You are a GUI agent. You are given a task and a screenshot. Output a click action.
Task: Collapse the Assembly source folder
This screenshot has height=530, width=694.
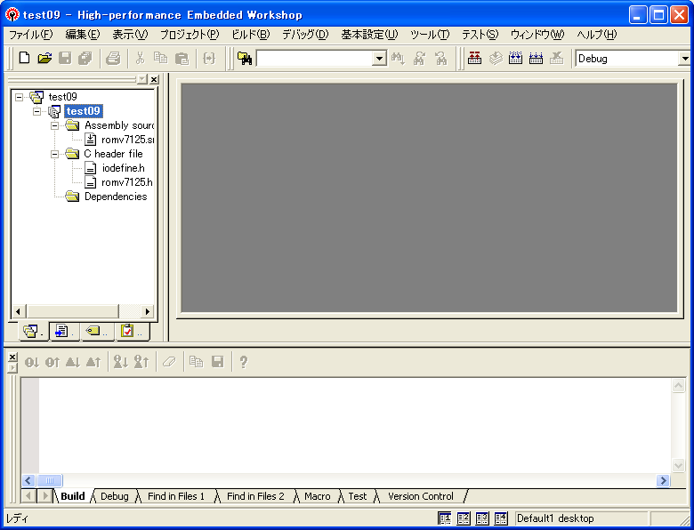[x=55, y=125]
